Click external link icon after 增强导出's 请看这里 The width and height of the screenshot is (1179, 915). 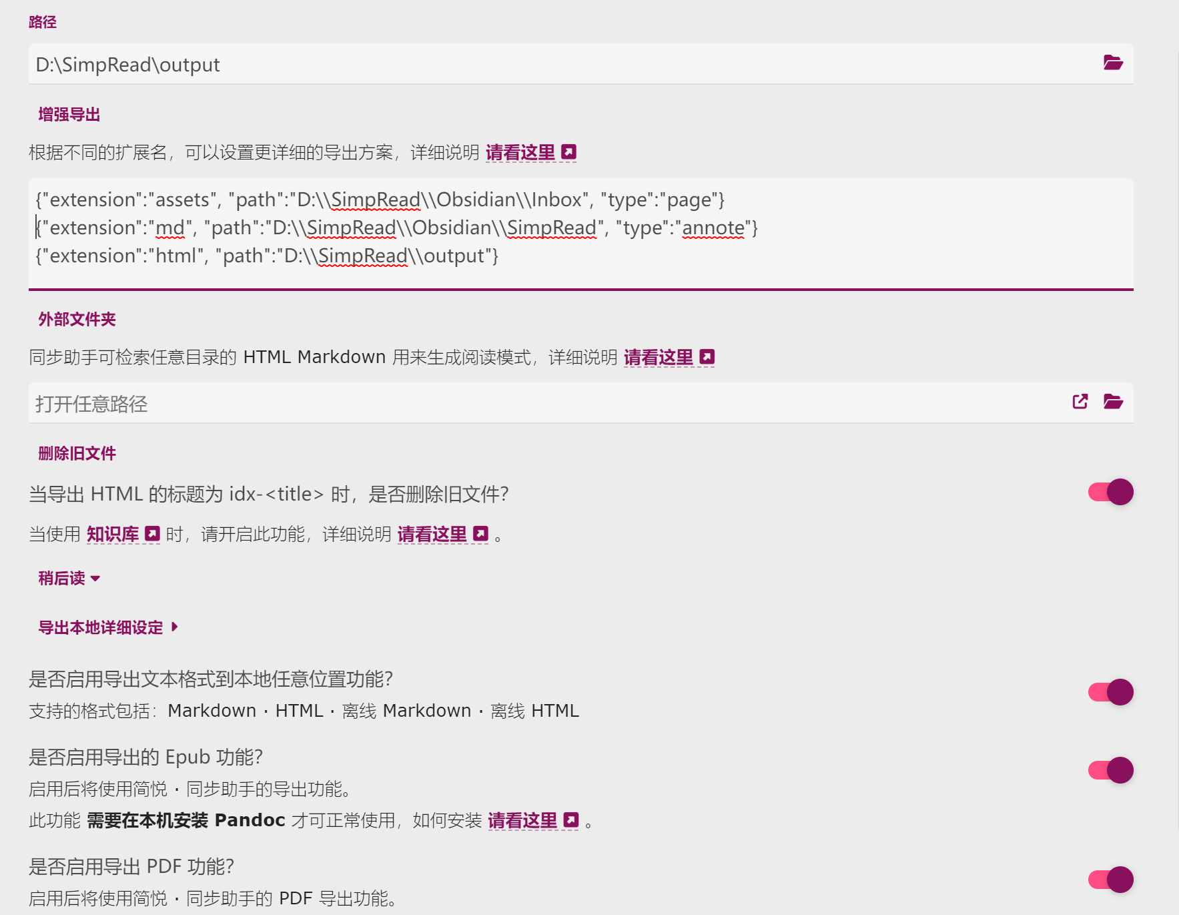click(567, 151)
